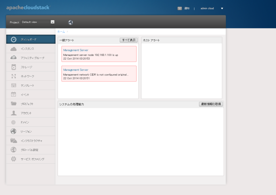The height and width of the screenshot is (195, 276).
Task: Click the Events calendar icon
Action: pyautogui.click(x=13, y=94)
